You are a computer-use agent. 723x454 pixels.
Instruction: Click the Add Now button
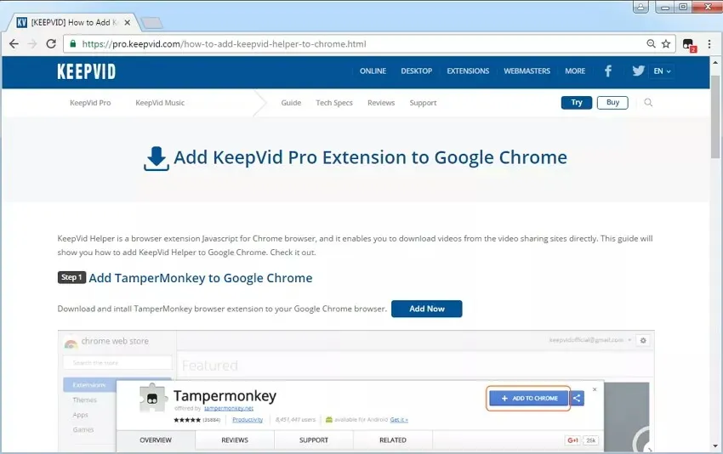coord(426,309)
